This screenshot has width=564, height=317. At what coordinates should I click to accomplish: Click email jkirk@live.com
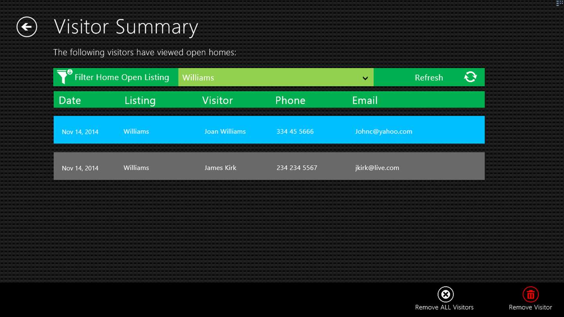coord(377,168)
